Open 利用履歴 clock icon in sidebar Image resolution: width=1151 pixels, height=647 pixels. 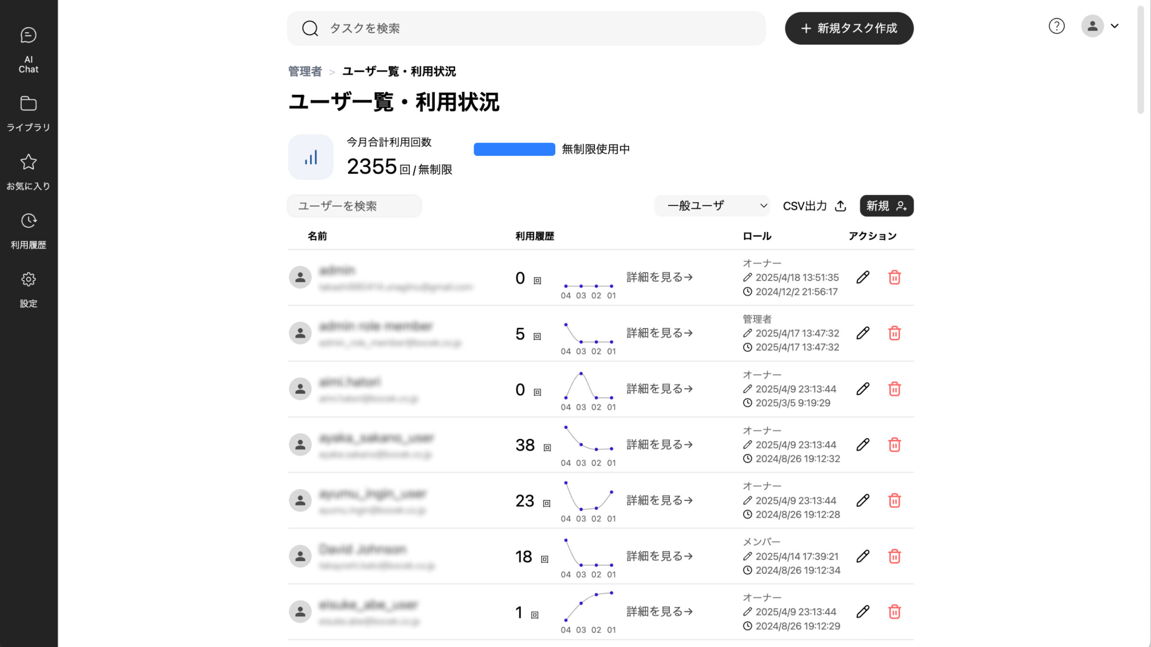point(28,221)
